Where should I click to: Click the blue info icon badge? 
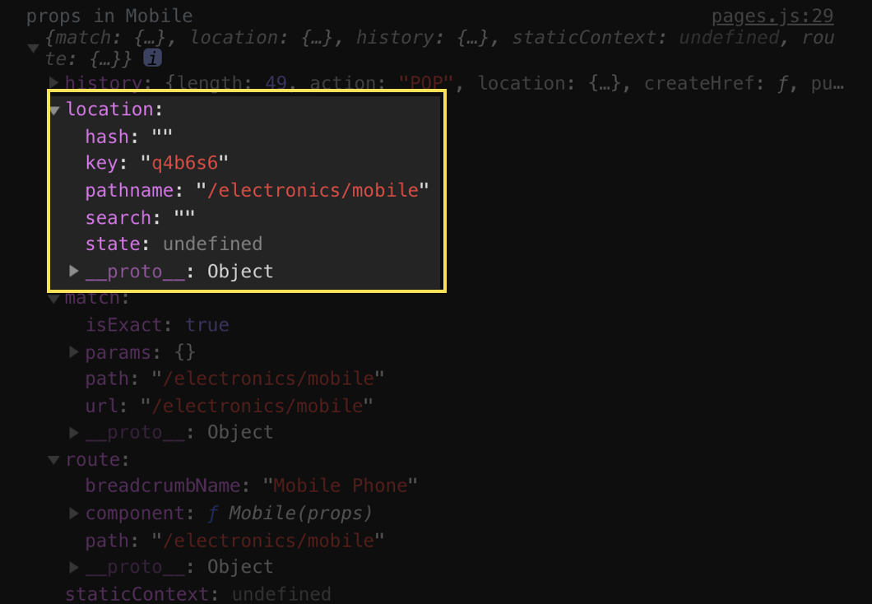(152, 58)
